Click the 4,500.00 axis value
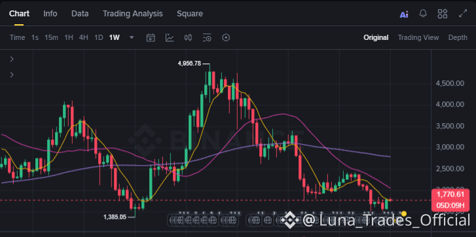The width and height of the screenshot is (476, 237). pos(450,83)
